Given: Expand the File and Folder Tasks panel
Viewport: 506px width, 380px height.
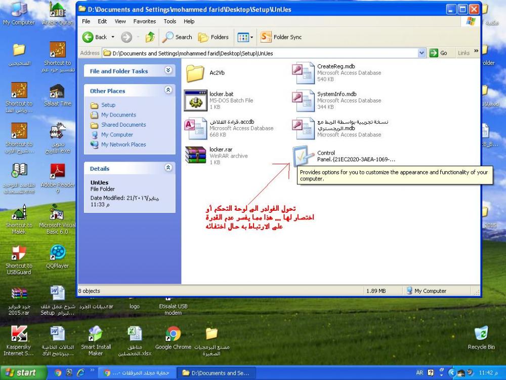Looking at the screenshot, I should click(x=168, y=70).
